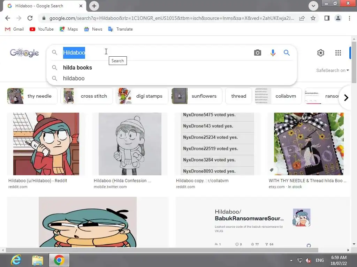Viewport: 357px width, 267px height.
Task: Click the network tray icon
Action: point(299,260)
